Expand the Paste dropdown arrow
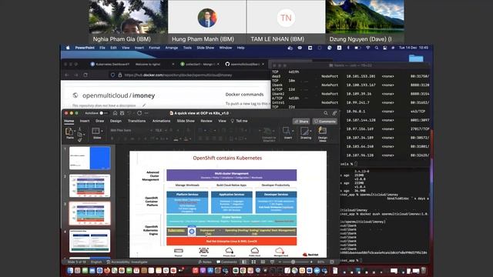The height and width of the screenshot is (277, 493). (x=75, y=131)
